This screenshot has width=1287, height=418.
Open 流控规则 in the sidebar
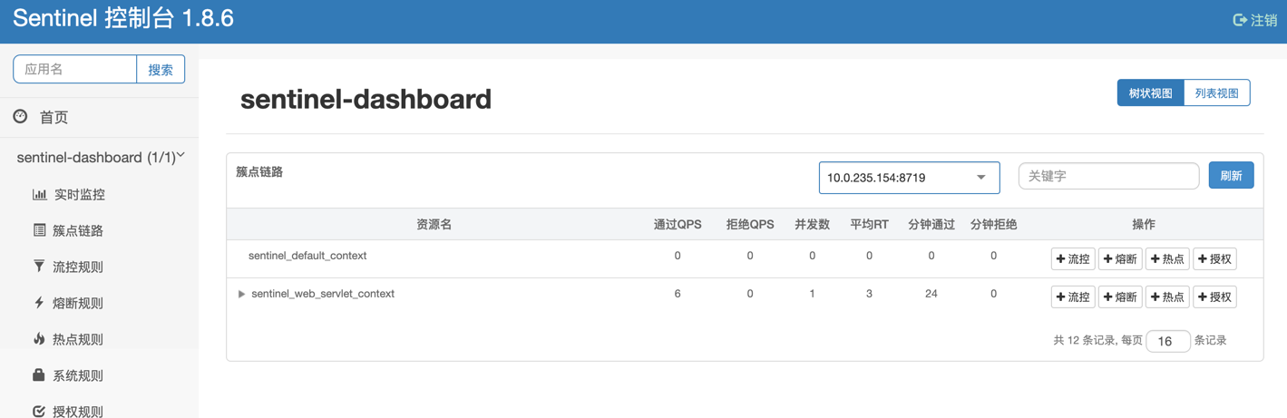78,267
